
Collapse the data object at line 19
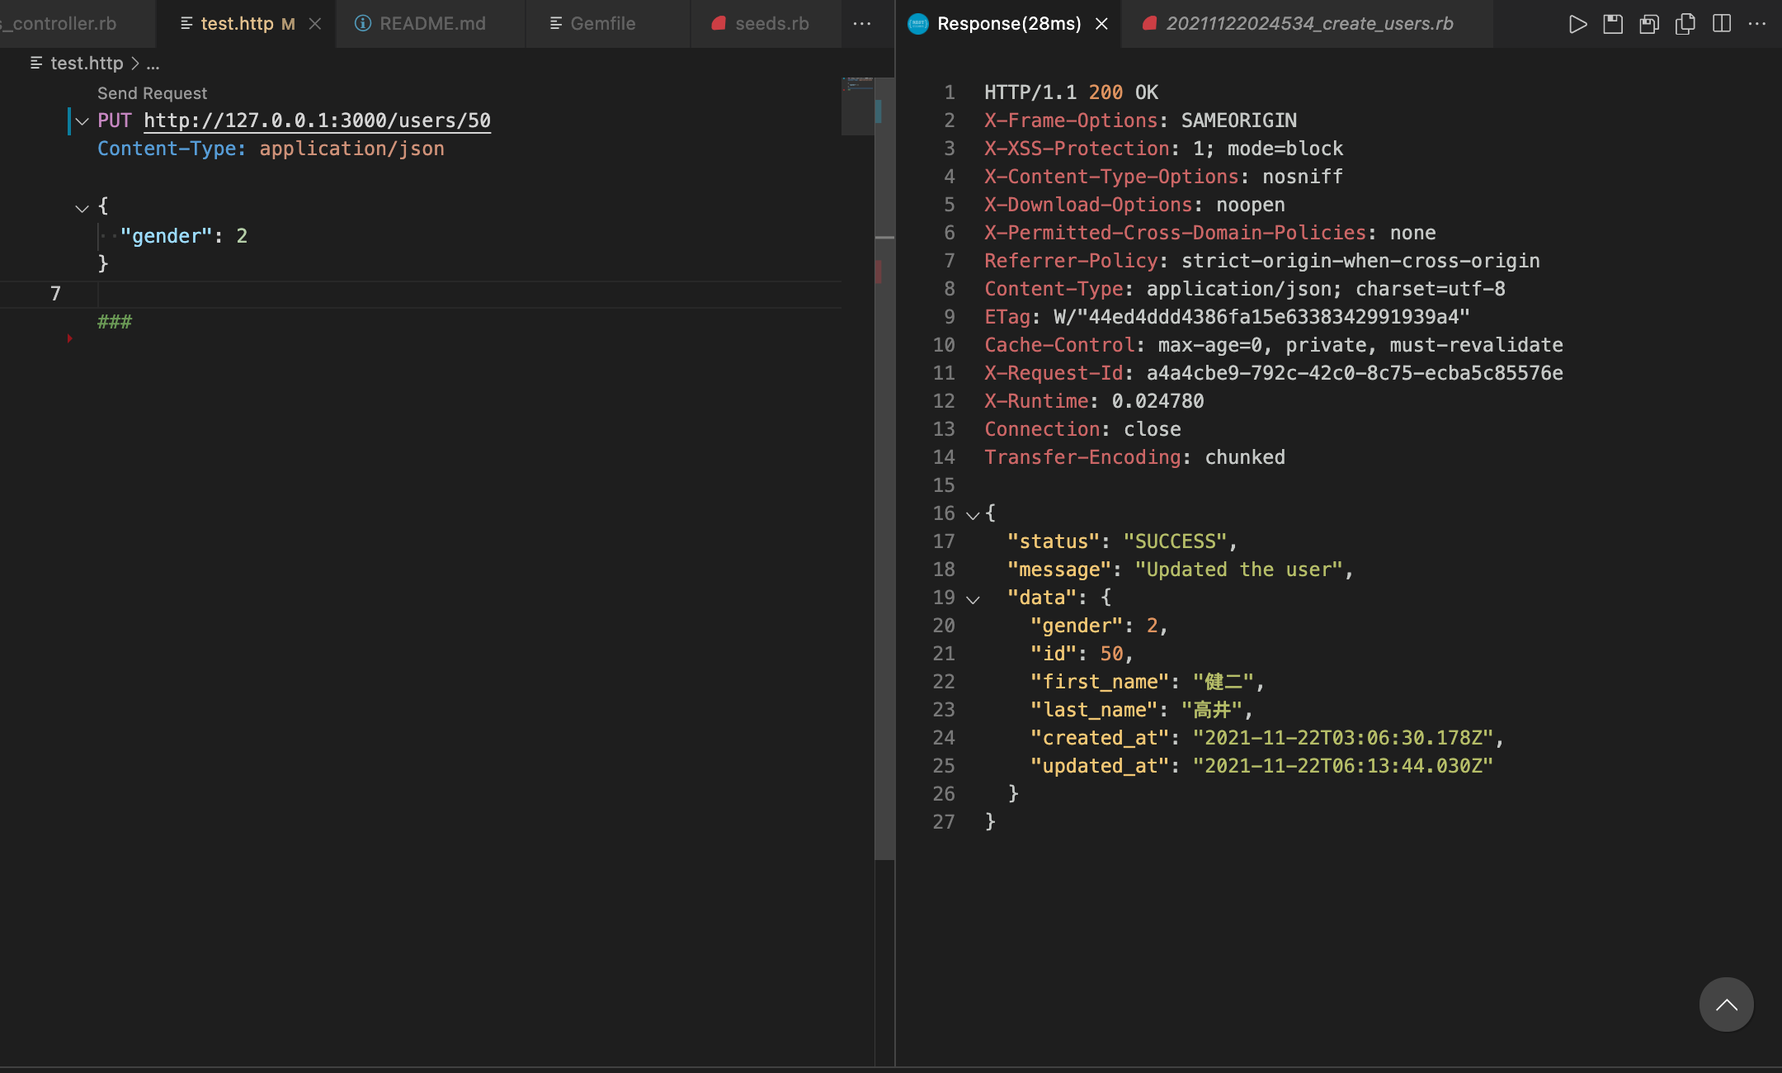tap(972, 598)
